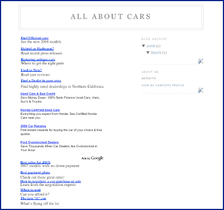Click the wrench edit icon under Blog Archive

pos(200,61)
